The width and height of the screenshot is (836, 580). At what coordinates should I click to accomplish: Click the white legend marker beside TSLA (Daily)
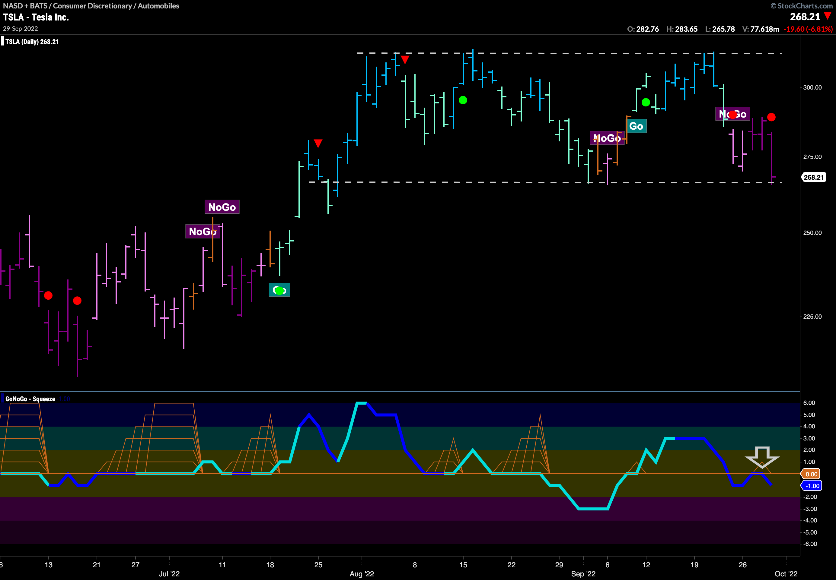tap(2, 41)
